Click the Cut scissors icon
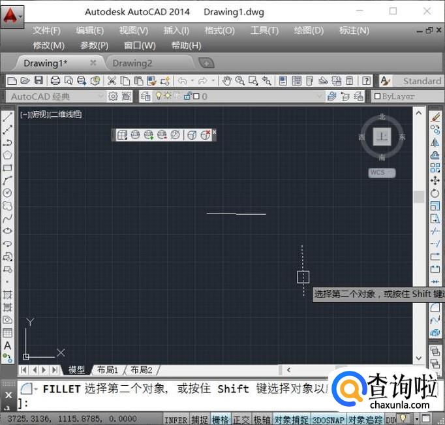 pyautogui.click(x=112, y=81)
